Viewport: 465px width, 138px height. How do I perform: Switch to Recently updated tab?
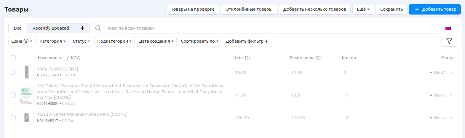point(51,28)
